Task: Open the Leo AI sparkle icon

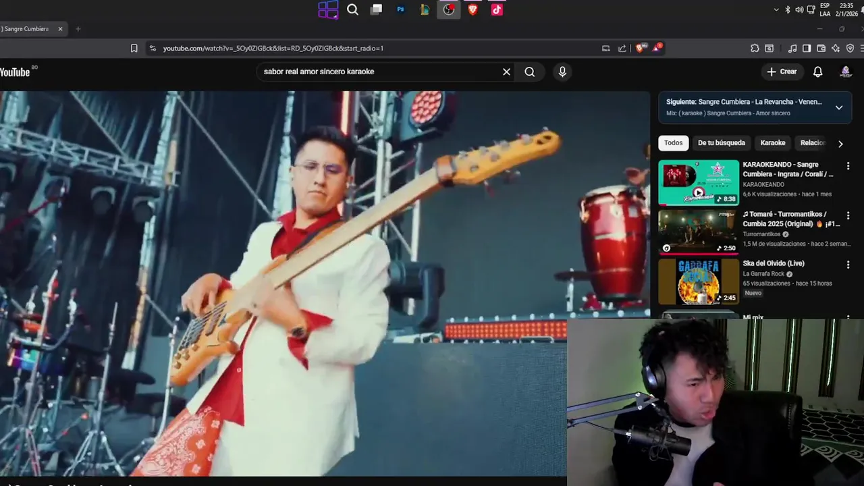Action: (x=836, y=48)
